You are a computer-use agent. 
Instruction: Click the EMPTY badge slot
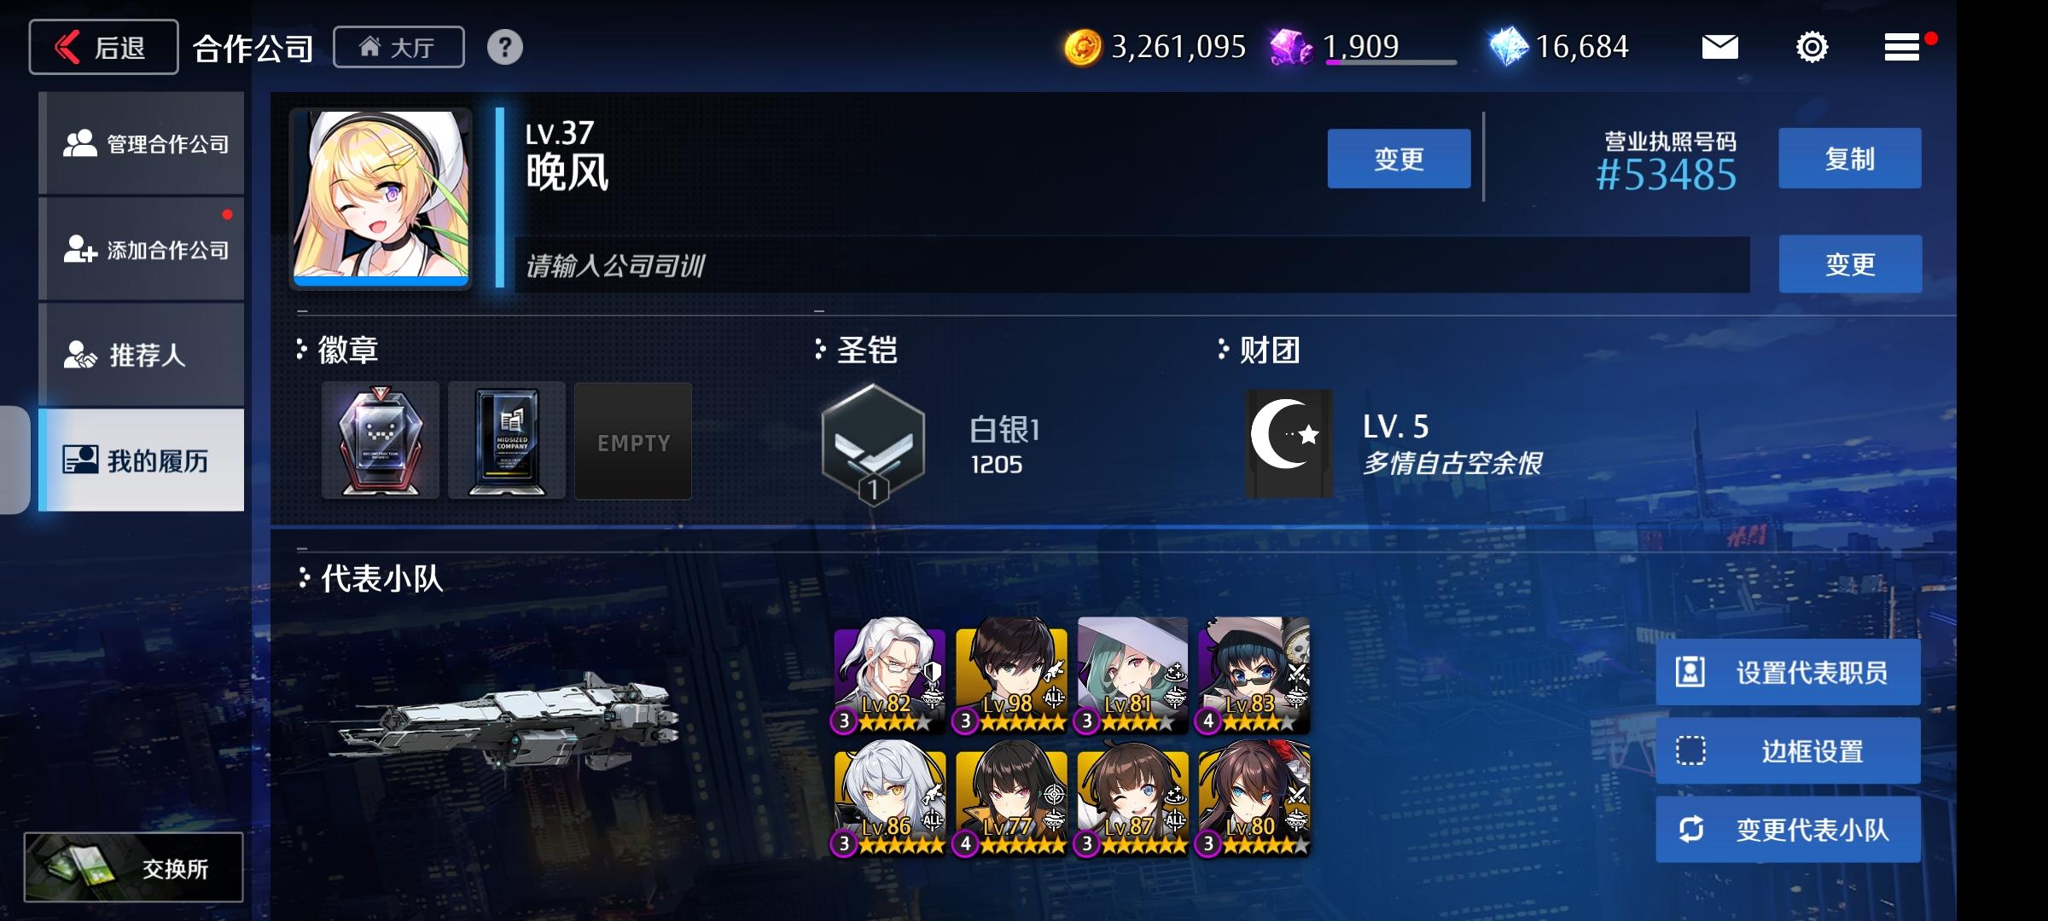pos(633,441)
